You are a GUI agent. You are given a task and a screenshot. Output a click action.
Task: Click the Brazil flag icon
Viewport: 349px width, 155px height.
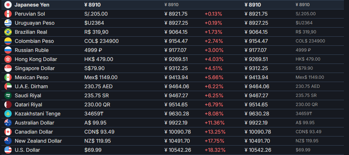8,32
